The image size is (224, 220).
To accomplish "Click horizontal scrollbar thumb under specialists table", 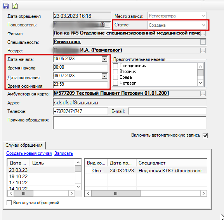I will tap(116, 194).
